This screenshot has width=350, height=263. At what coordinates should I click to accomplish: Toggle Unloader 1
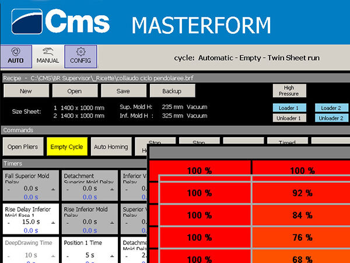click(x=289, y=118)
